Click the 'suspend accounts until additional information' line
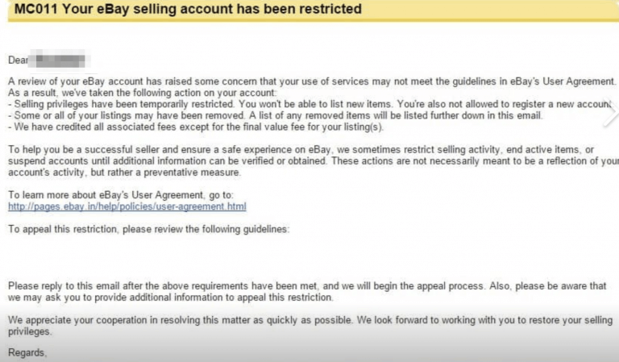 tap(314, 161)
